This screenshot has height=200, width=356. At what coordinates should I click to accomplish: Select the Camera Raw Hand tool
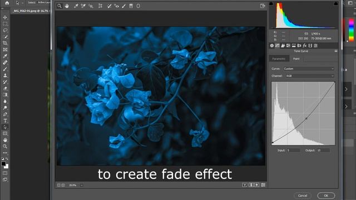click(x=67, y=6)
